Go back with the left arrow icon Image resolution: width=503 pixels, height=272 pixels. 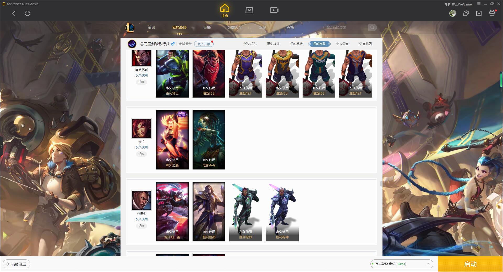pyautogui.click(x=14, y=13)
